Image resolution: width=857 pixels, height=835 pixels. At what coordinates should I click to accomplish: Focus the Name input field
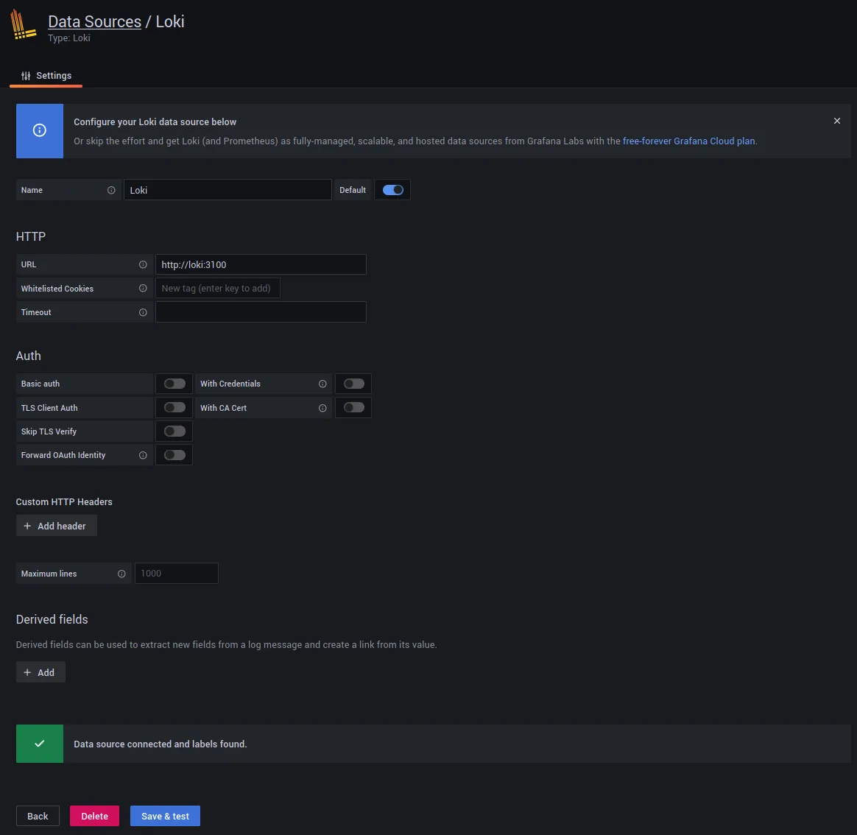[228, 190]
